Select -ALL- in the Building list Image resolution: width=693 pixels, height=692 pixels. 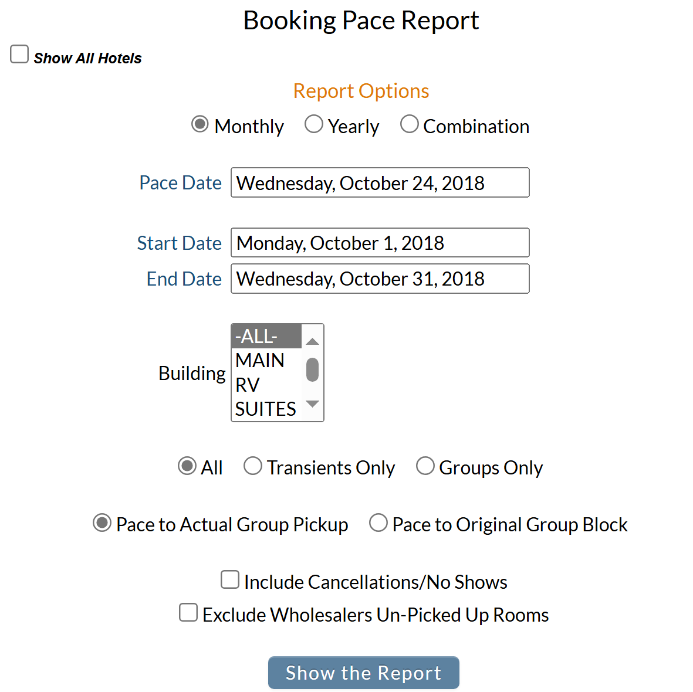[x=256, y=336]
